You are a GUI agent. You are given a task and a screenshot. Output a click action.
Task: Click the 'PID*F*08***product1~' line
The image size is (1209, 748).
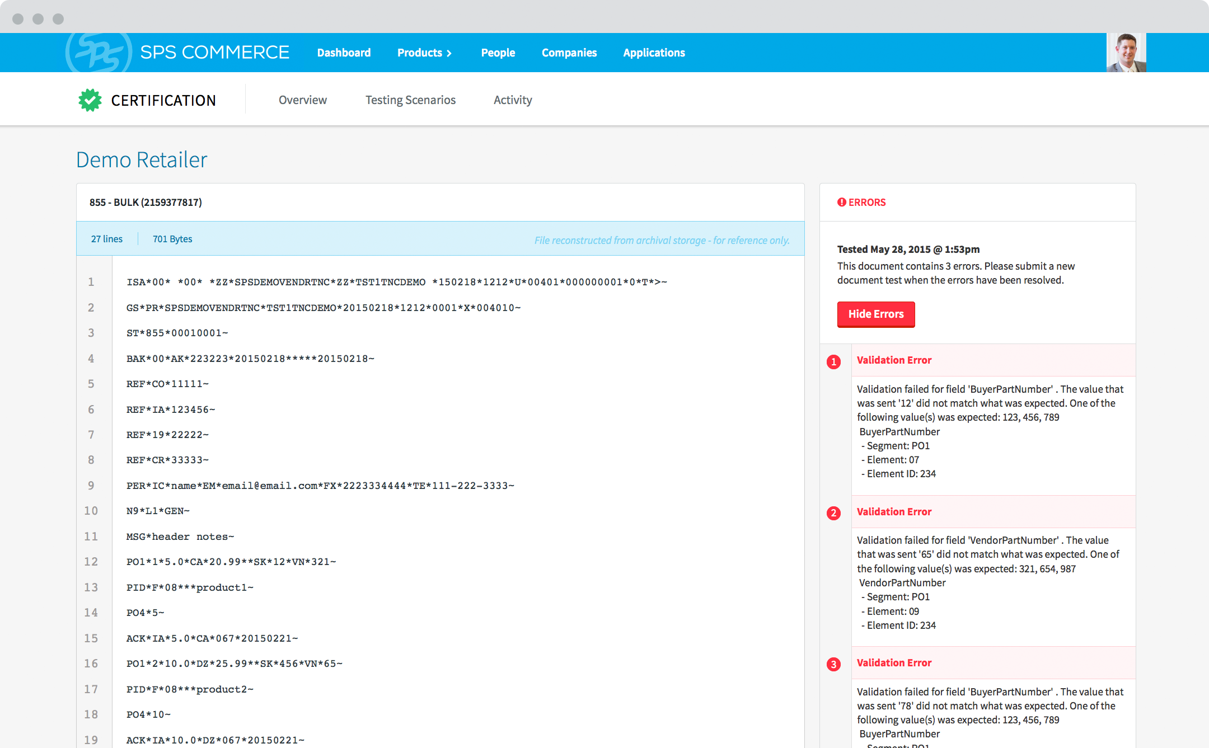(x=190, y=587)
